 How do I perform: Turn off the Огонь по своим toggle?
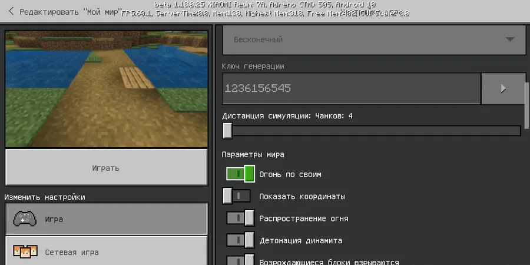pyautogui.click(x=240, y=174)
